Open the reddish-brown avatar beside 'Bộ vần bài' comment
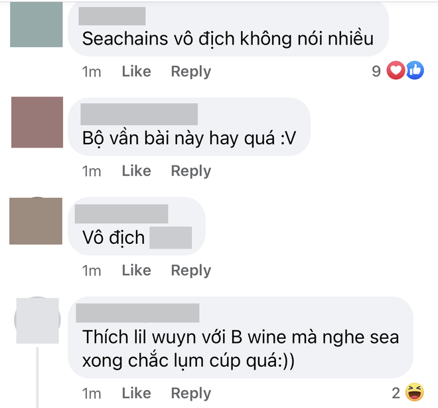This screenshot has width=438, height=408. click(37, 122)
